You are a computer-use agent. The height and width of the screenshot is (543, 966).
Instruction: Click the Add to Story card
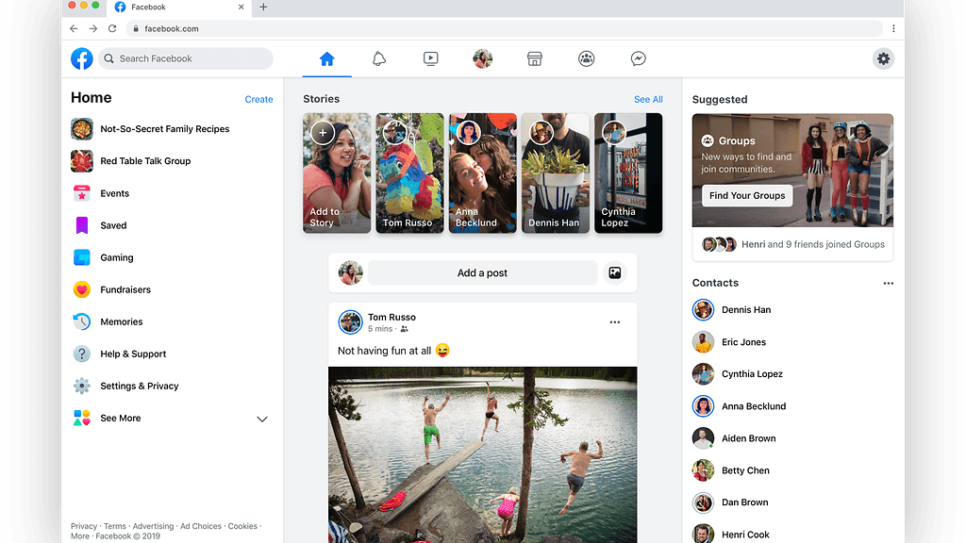tap(337, 173)
